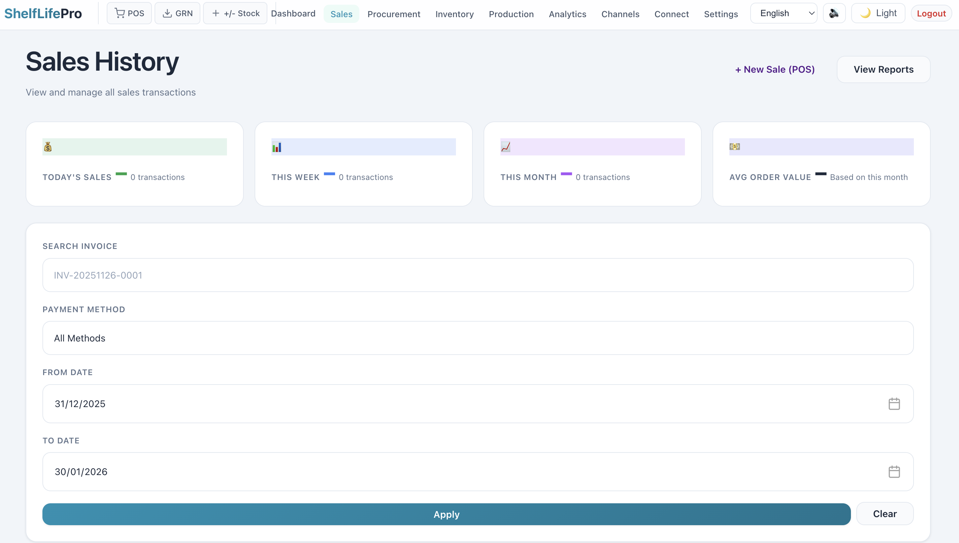
Task: Click the trend chart icon on This Month
Action: point(506,147)
